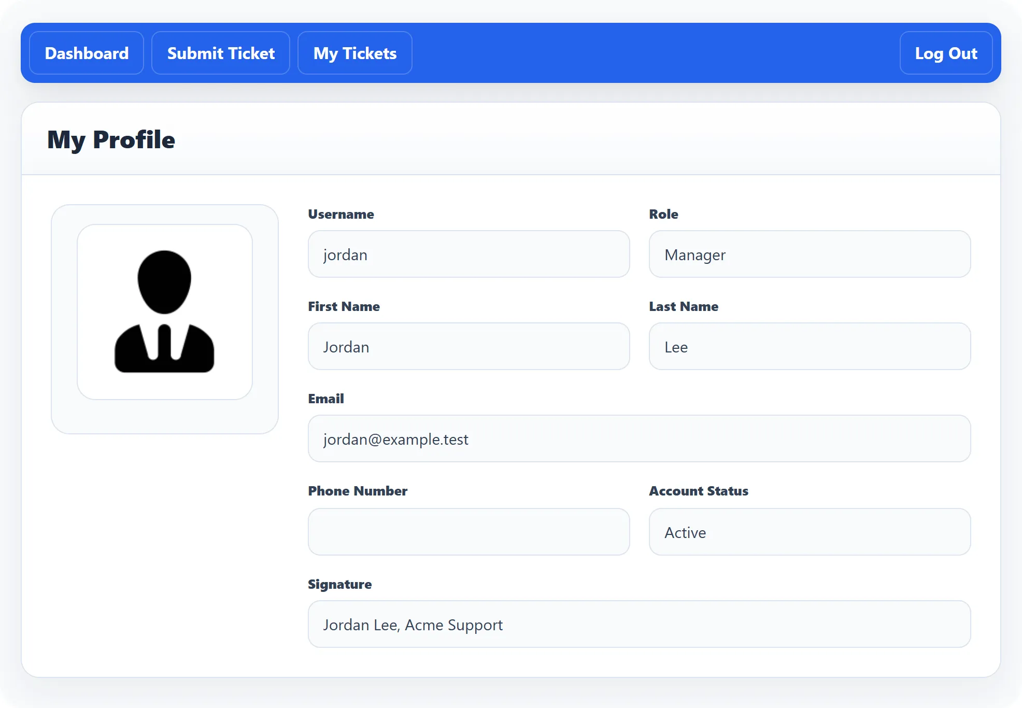This screenshot has height=708, width=1022.
Task: Click the empty Phone Number field
Action: [469, 532]
